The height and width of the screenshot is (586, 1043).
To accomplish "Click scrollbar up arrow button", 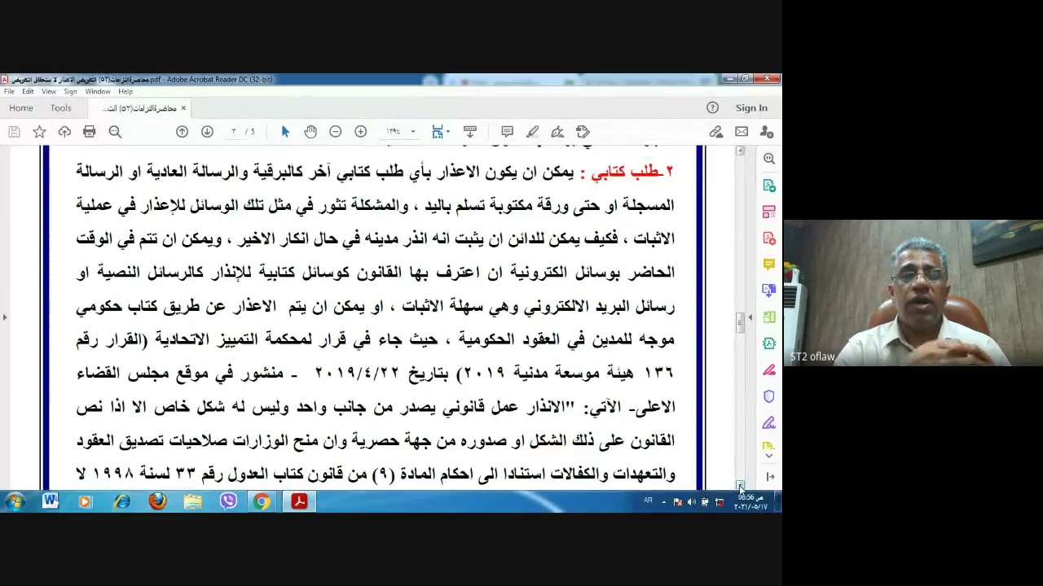I will click(740, 151).
